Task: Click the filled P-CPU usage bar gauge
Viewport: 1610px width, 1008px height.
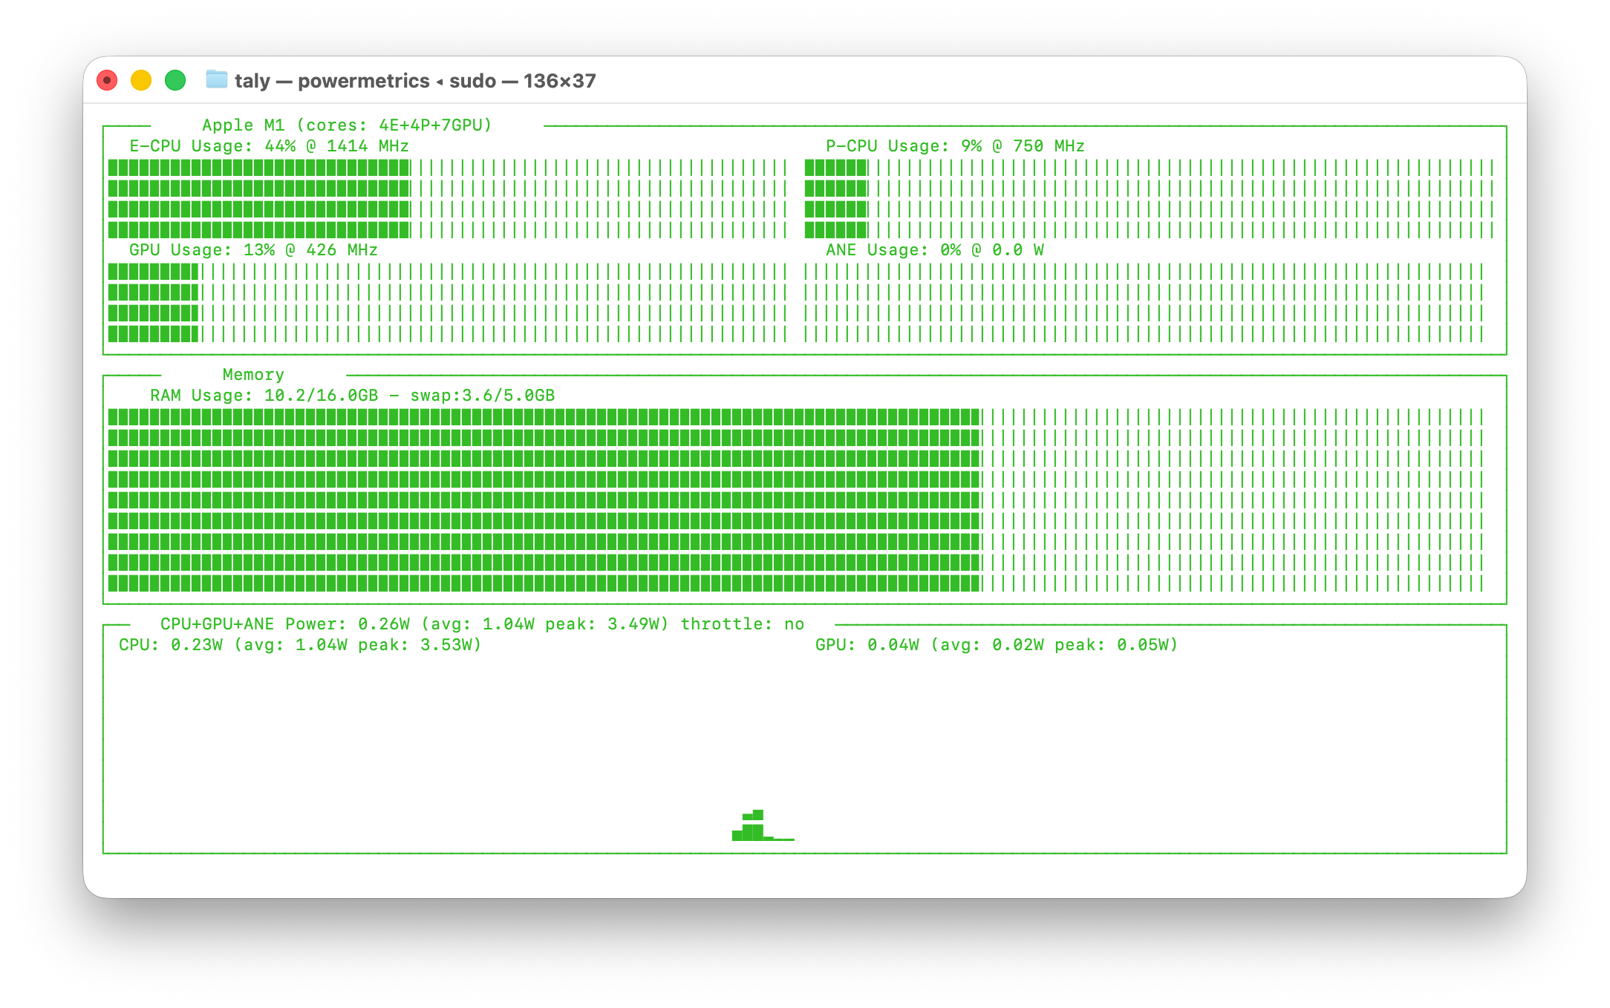Action: (835, 199)
